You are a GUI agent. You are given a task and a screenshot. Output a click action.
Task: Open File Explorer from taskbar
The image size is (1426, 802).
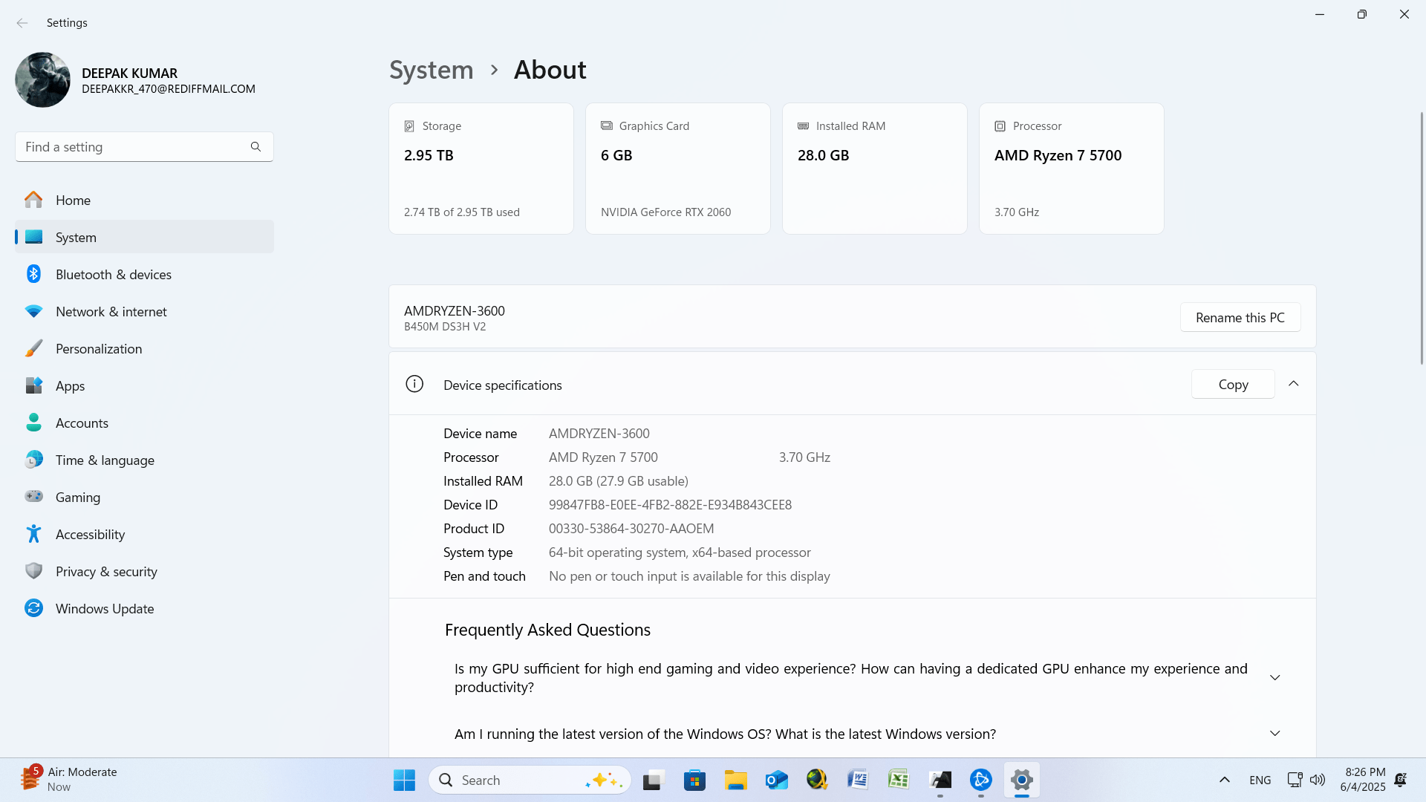pyautogui.click(x=735, y=780)
